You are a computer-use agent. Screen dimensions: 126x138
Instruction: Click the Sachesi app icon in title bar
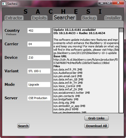pyautogui.click(x=4, y=4)
